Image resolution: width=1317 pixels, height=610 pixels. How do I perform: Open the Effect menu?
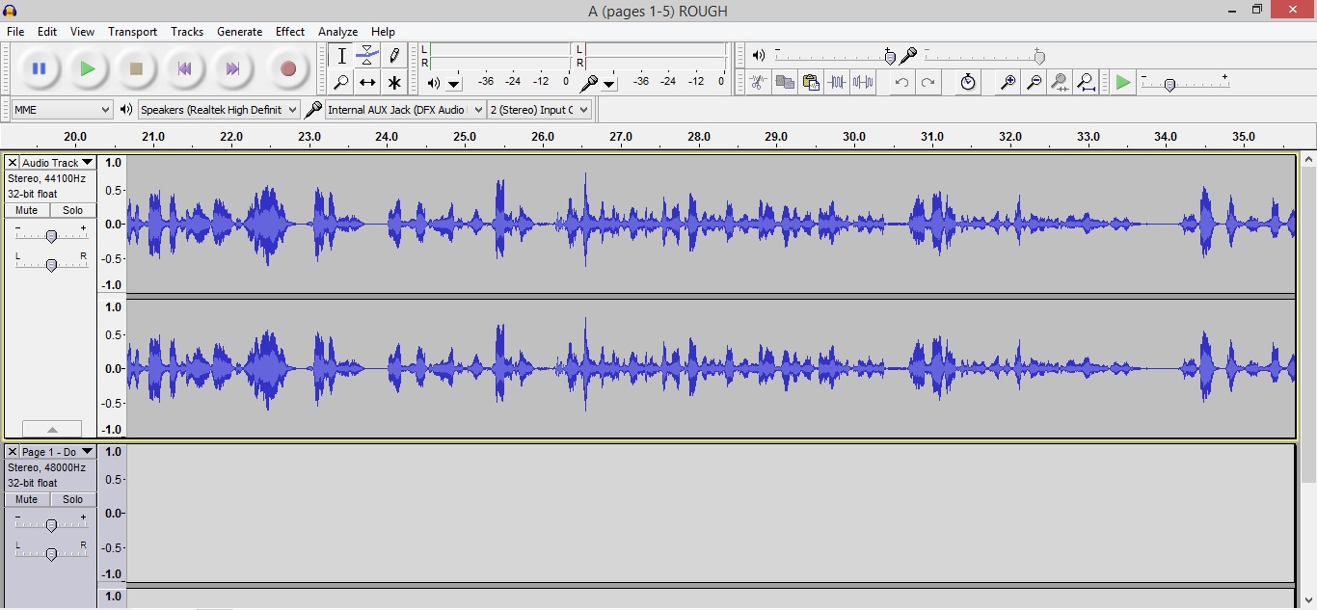[289, 32]
